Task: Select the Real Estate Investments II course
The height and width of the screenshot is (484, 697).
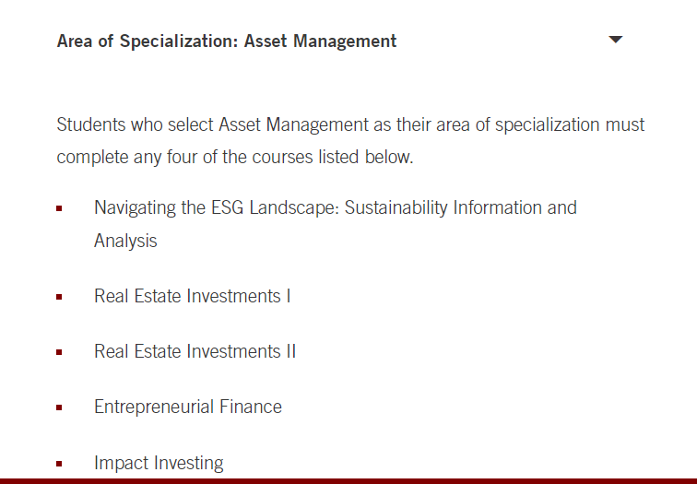Action: click(195, 351)
